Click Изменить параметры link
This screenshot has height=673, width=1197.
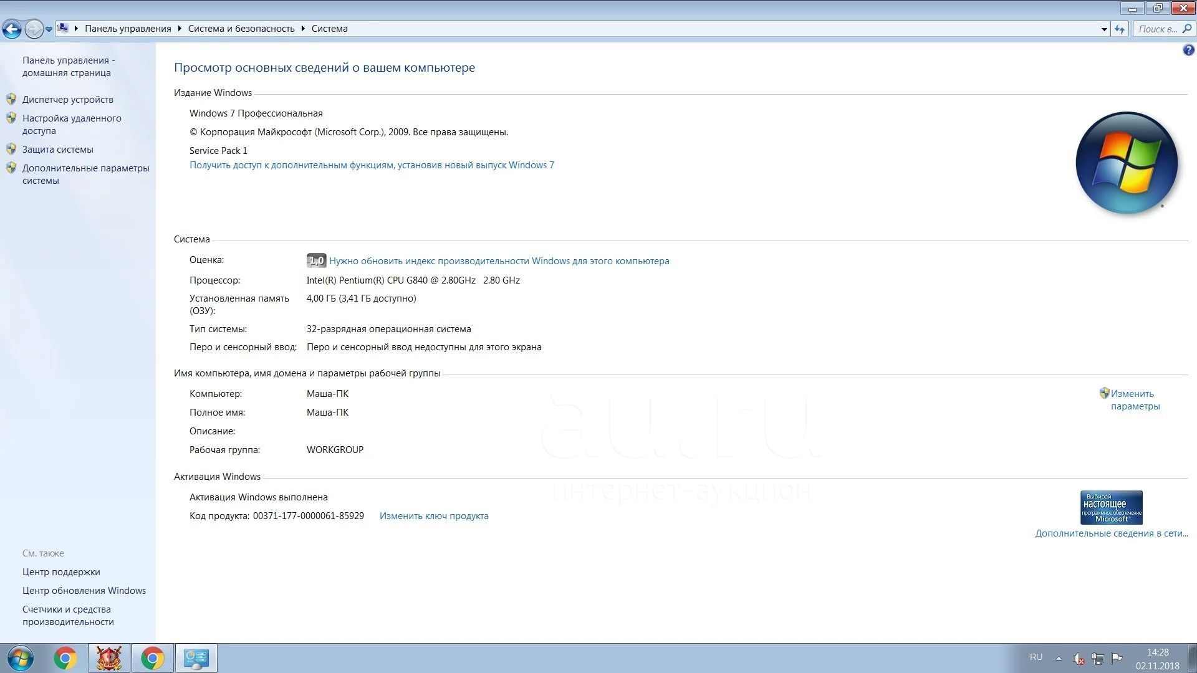(x=1135, y=400)
